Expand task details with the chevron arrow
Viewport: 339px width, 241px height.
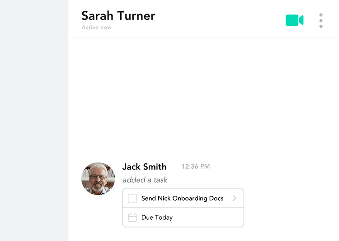pyautogui.click(x=235, y=198)
